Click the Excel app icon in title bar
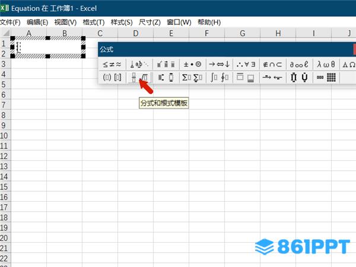356x267 pixels. (4, 8)
